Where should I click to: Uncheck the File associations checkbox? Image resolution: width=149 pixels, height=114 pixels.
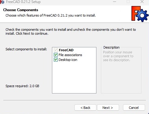click(56, 55)
